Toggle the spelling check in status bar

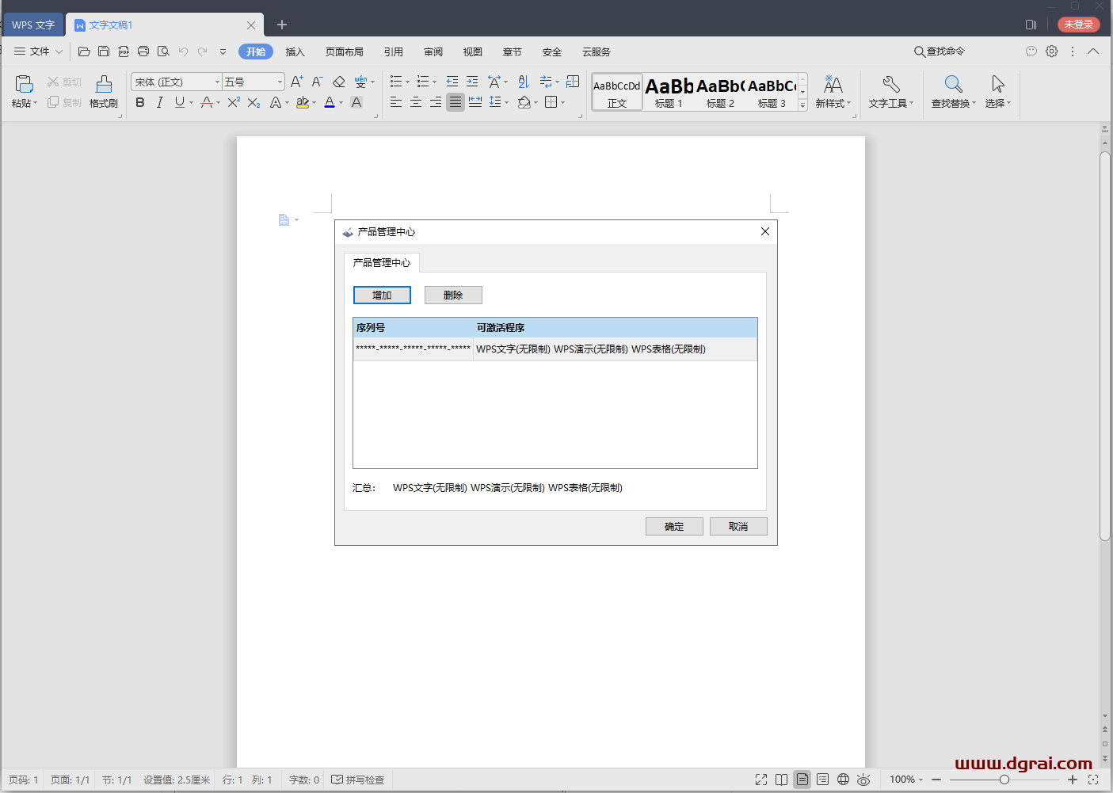click(358, 780)
